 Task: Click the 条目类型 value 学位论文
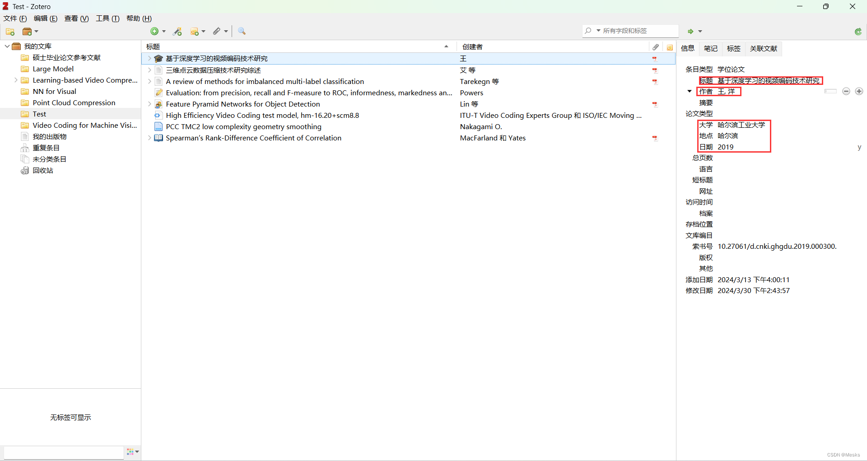point(731,70)
